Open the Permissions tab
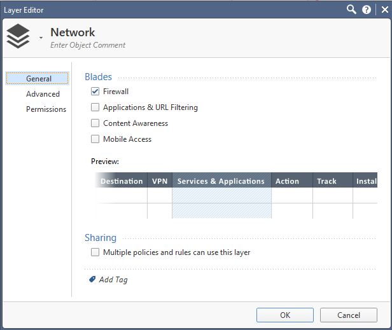The image size is (392, 330). tap(46, 109)
